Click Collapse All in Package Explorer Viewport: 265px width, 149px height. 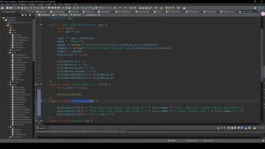point(22,15)
